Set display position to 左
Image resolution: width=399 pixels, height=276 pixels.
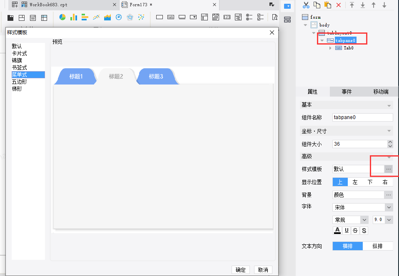coord(355,182)
